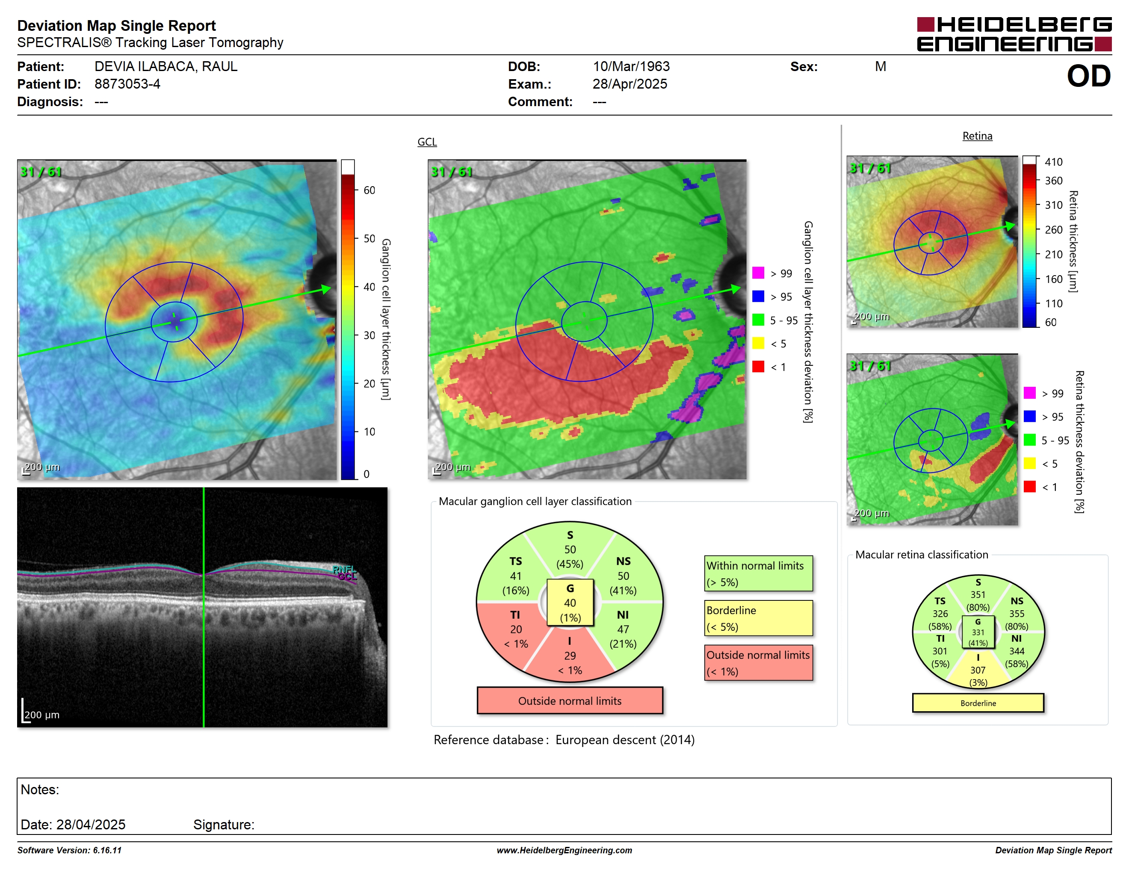The image size is (1129, 873).
Task: Click yellow < 5 swatch in retina deviation legend
Action: 1029,463
